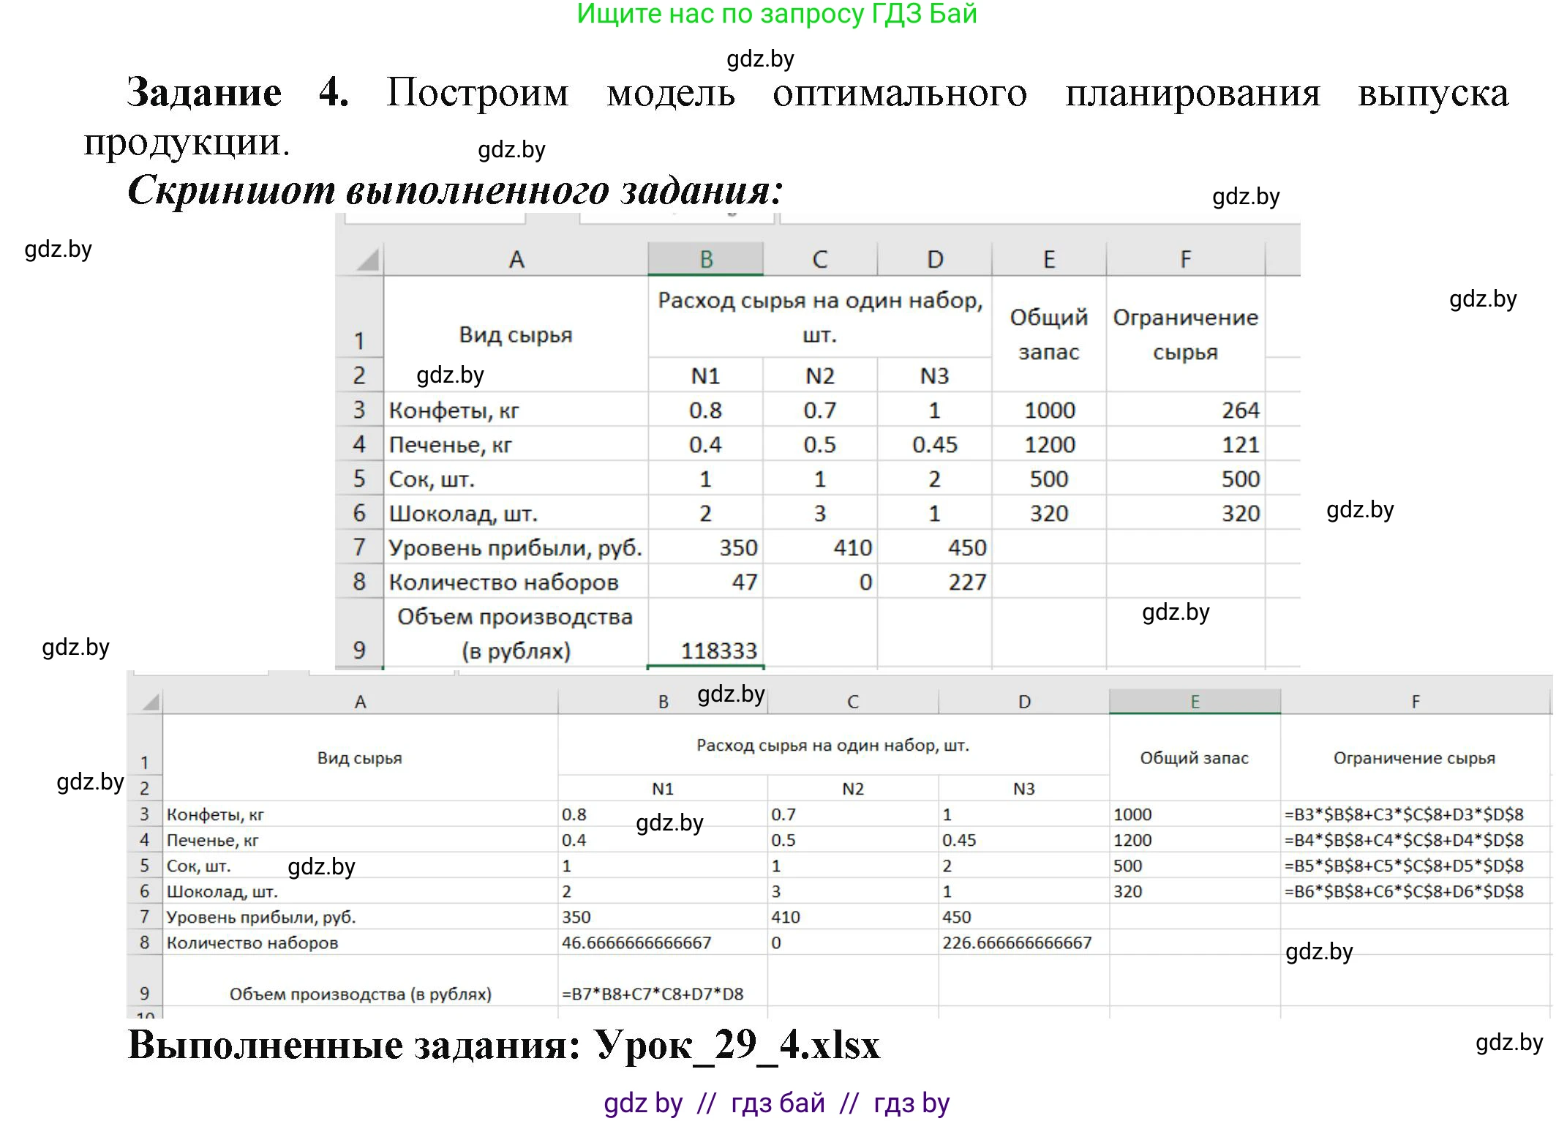The width and height of the screenshot is (1556, 1121).
Task: Select row number 9 in the lower spreadsheet
Action: coord(146,993)
